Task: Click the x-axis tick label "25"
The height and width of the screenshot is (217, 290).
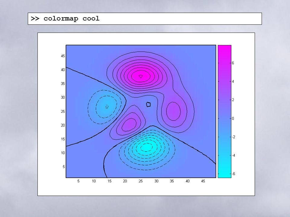Action: pos(140,181)
